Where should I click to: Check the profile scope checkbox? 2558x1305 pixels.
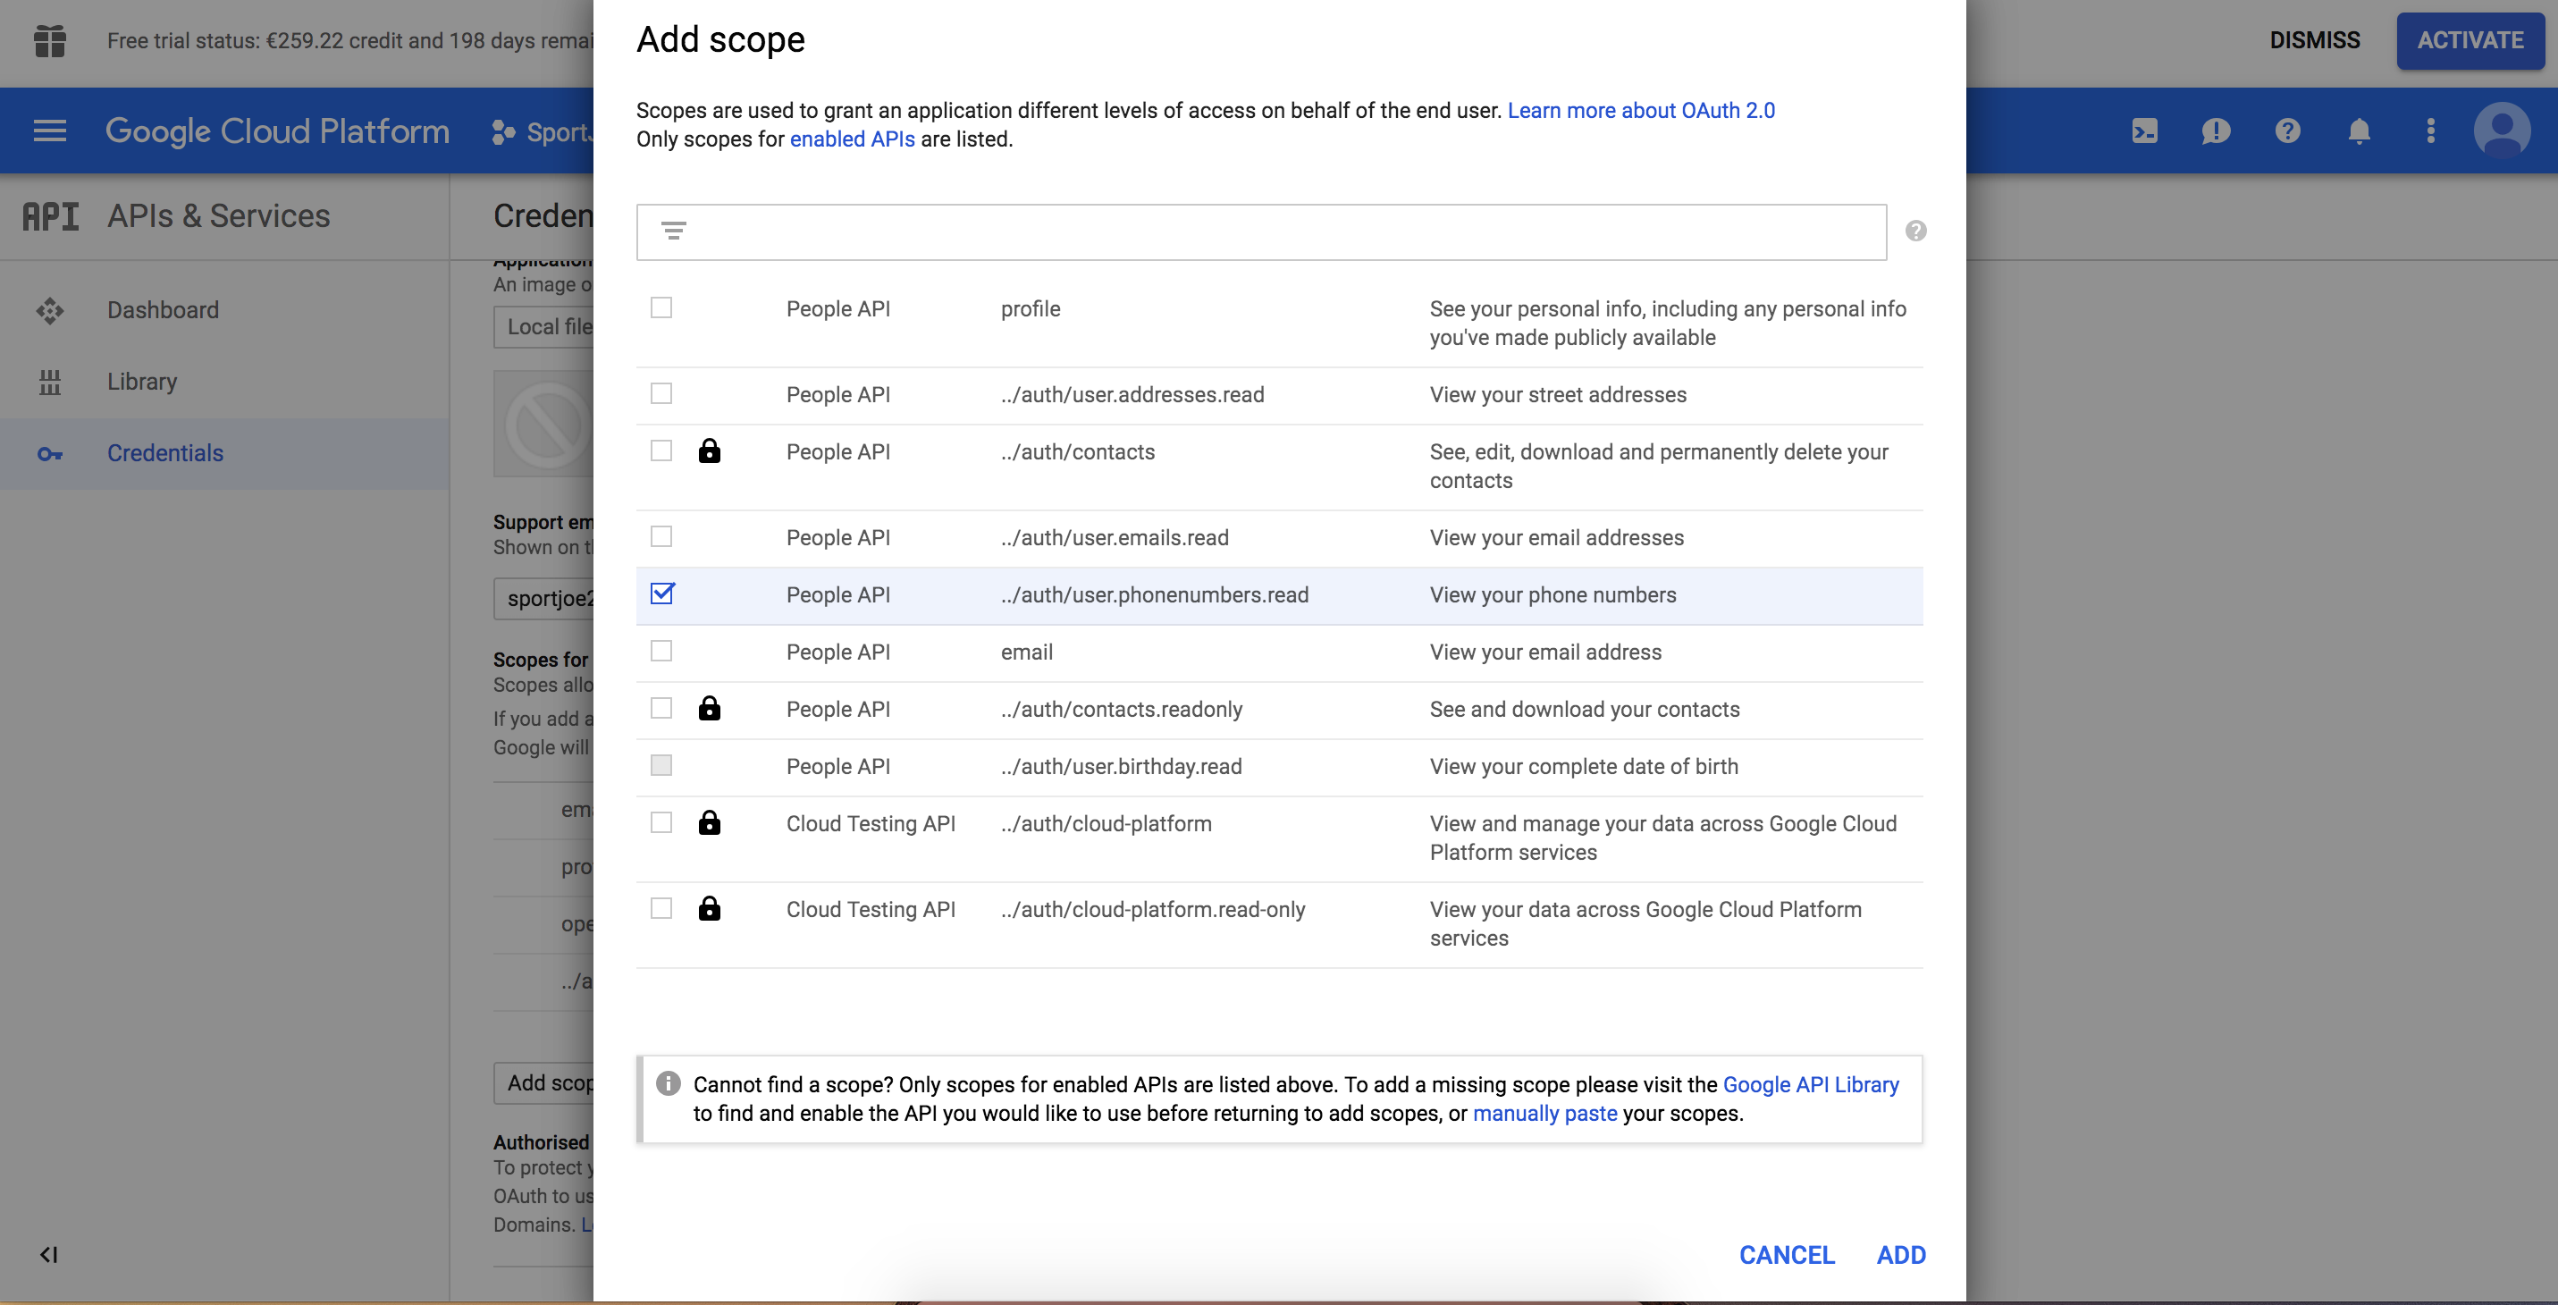point(661,307)
